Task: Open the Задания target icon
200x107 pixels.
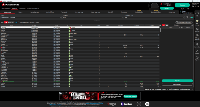Action: coord(197,29)
